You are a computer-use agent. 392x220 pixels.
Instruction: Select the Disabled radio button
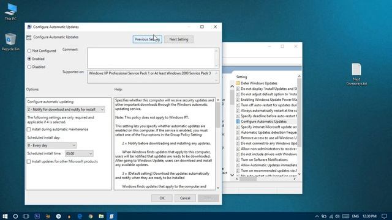(x=29, y=67)
